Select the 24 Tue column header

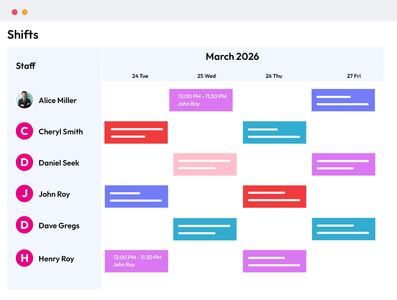point(140,76)
